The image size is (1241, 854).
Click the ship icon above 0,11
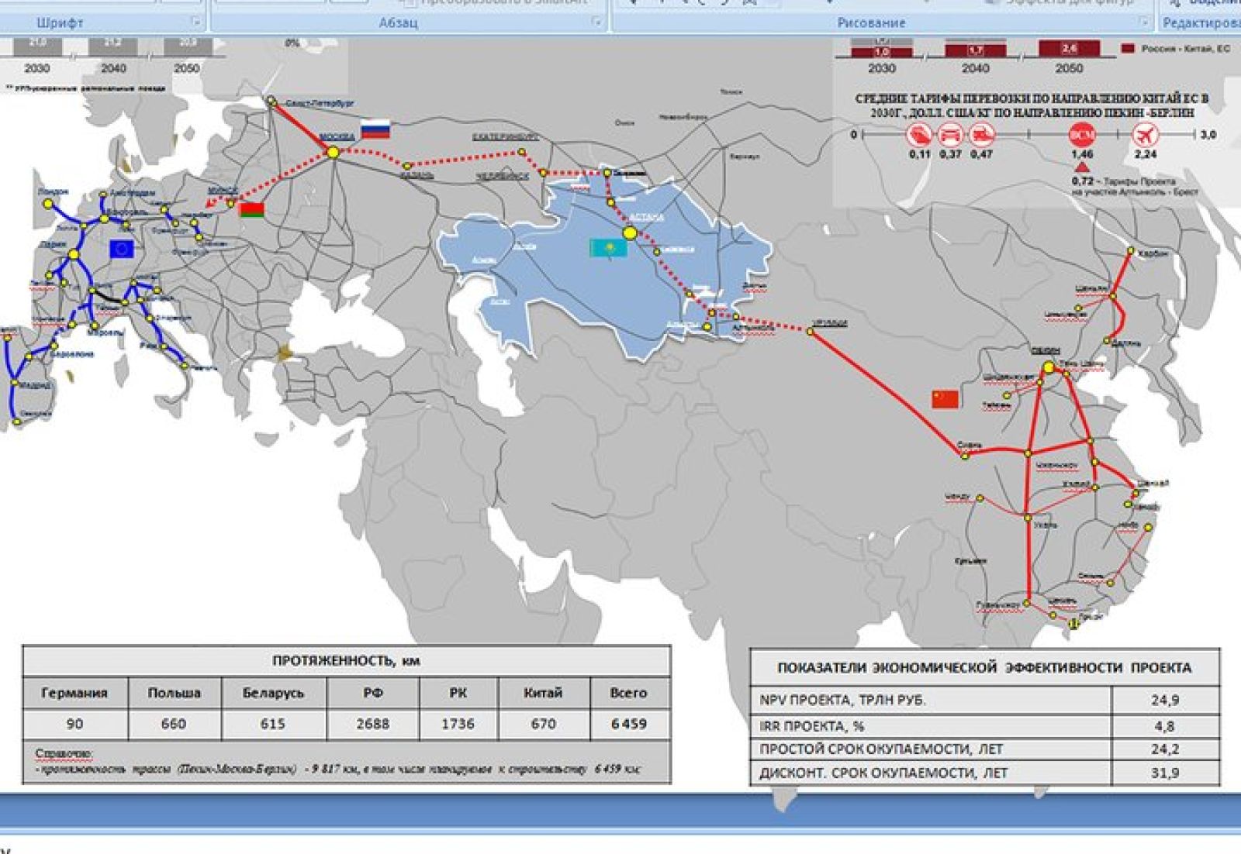tap(919, 136)
